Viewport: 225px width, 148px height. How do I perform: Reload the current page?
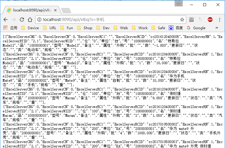point(22,20)
